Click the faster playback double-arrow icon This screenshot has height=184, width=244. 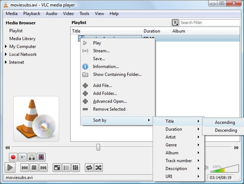[x=236, y=148]
